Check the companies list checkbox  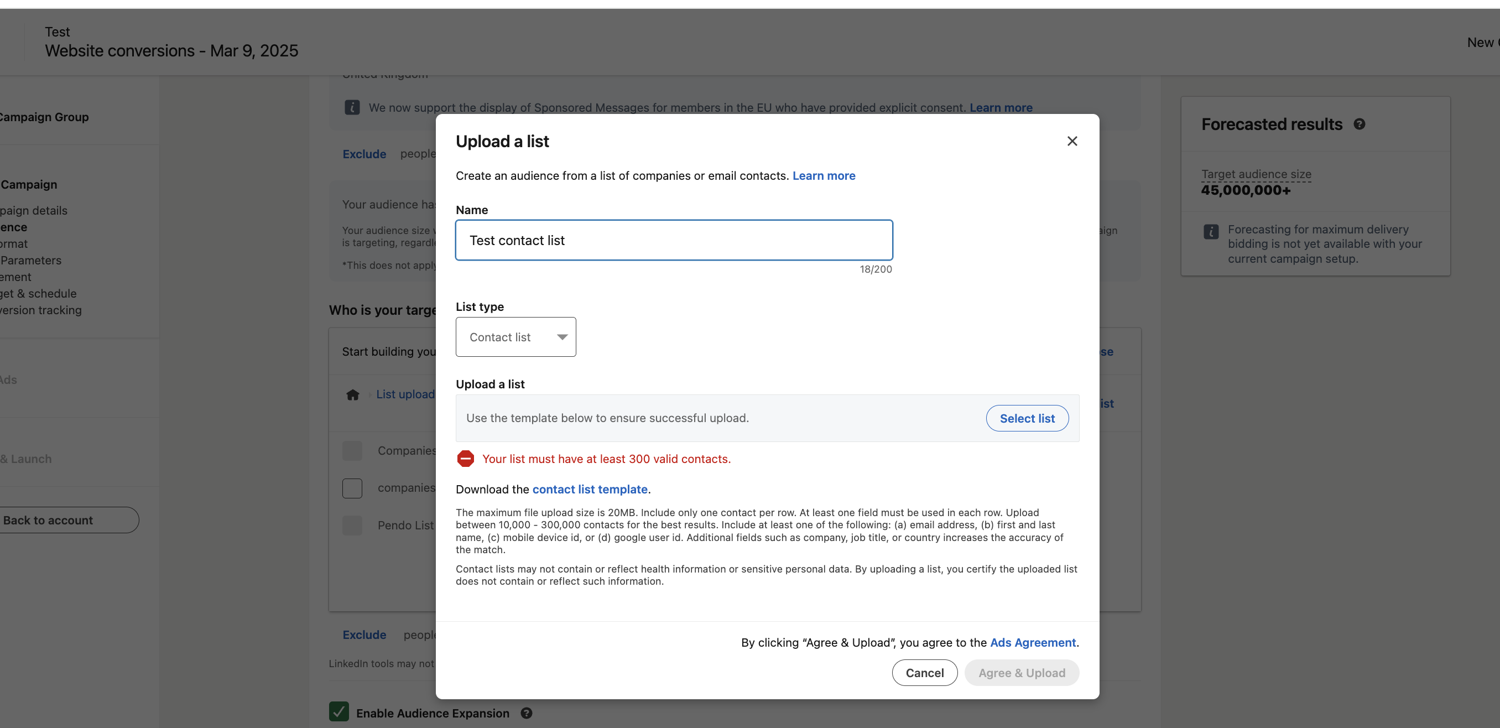[x=352, y=488]
